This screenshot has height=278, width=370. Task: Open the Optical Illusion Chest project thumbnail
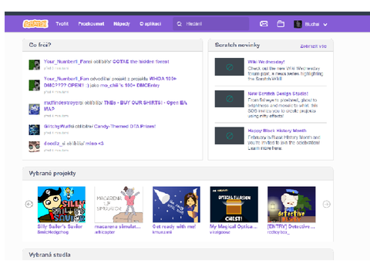(234, 205)
